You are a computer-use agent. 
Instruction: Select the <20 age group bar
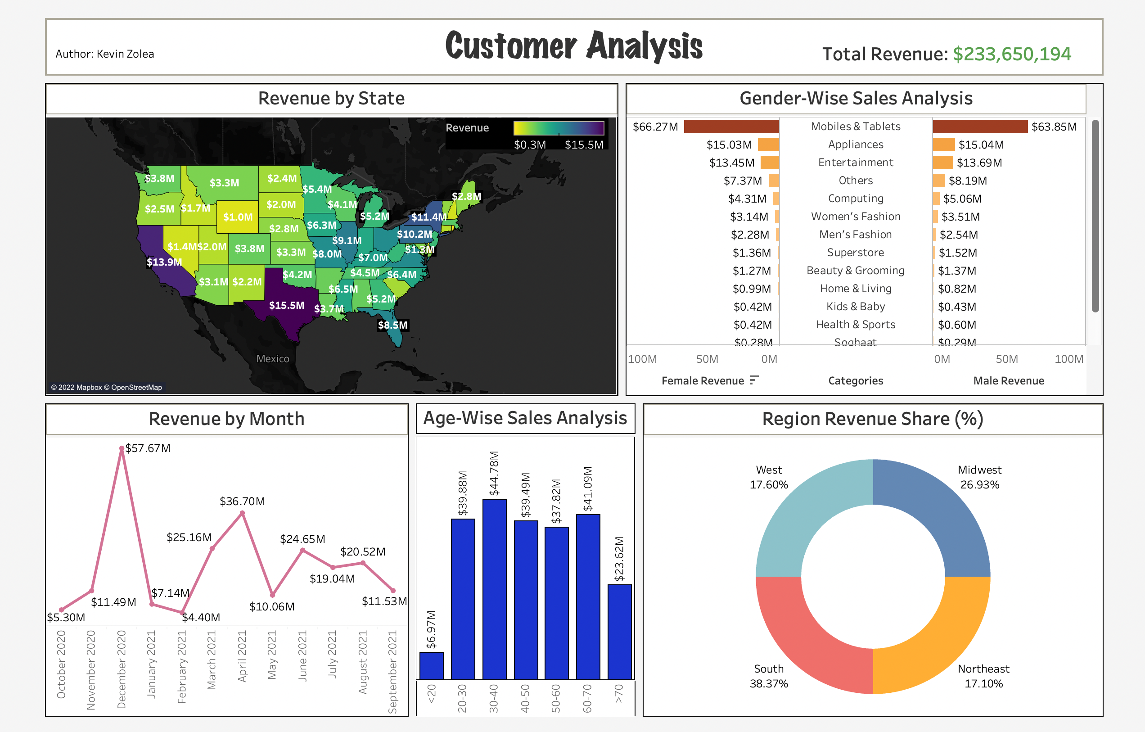coord(432,666)
